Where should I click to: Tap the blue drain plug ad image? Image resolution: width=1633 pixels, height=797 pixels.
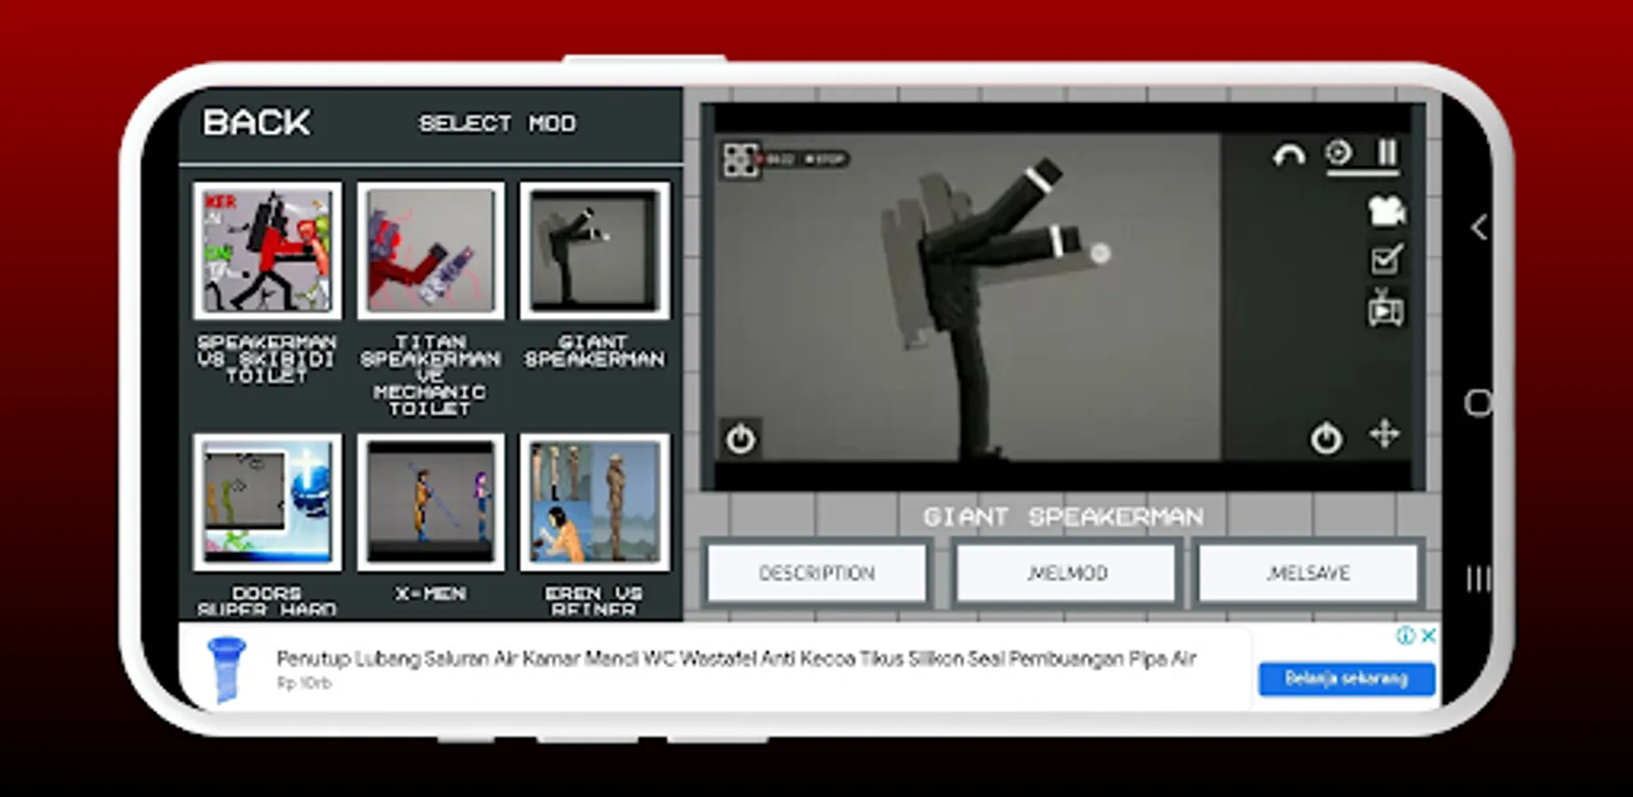pyautogui.click(x=227, y=669)
